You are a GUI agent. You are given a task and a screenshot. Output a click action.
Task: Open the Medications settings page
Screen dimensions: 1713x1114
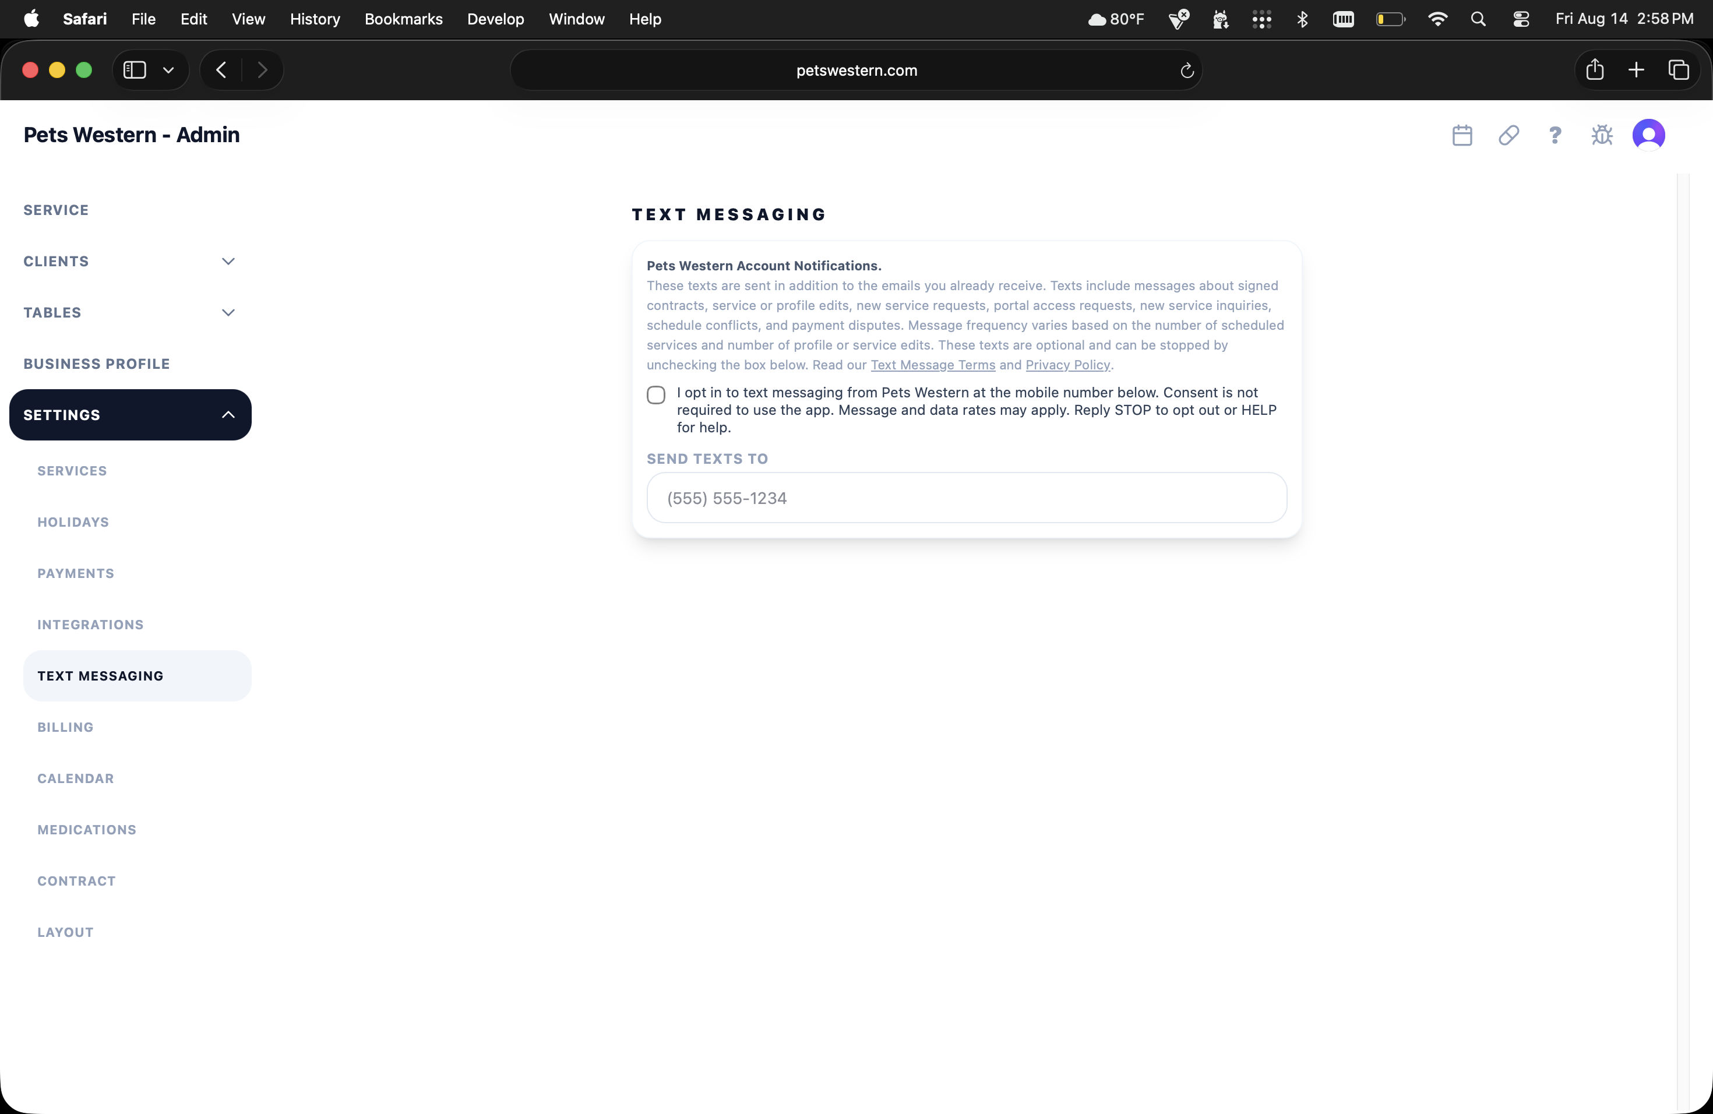87,830
